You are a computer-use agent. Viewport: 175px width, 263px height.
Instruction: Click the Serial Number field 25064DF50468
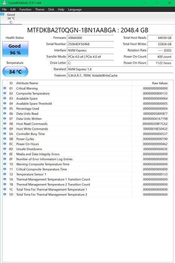point(90,44)
